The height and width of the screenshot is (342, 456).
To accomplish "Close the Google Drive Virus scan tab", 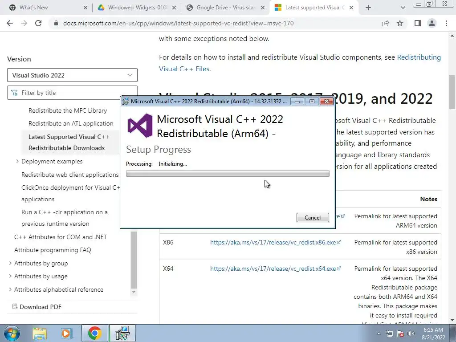I will pyautogui.click(x=263, y=8).
